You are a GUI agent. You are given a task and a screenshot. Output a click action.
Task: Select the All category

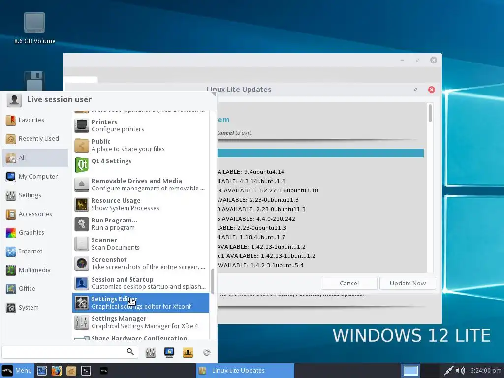pos(35,158)
